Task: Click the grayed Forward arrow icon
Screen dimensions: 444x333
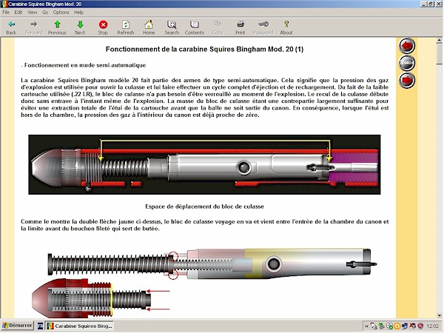Action: [34, 24]
